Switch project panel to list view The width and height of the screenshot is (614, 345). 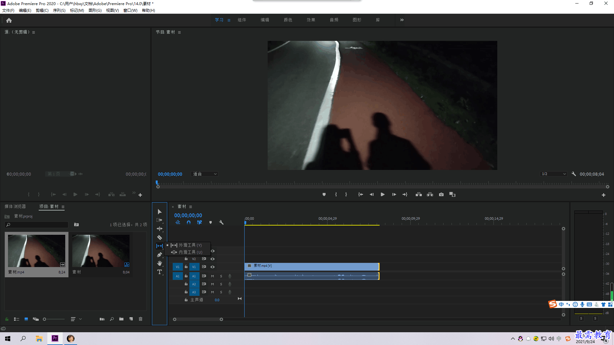coord(17,319)
